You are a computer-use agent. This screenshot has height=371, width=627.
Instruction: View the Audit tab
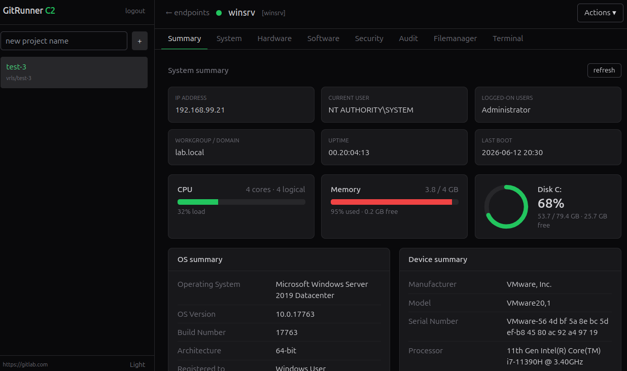click(408, 39)
